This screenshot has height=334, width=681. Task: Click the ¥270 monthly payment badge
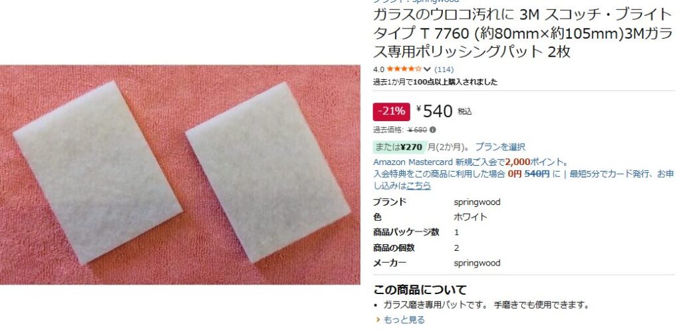pyautogui.click(x=399, y=147)
